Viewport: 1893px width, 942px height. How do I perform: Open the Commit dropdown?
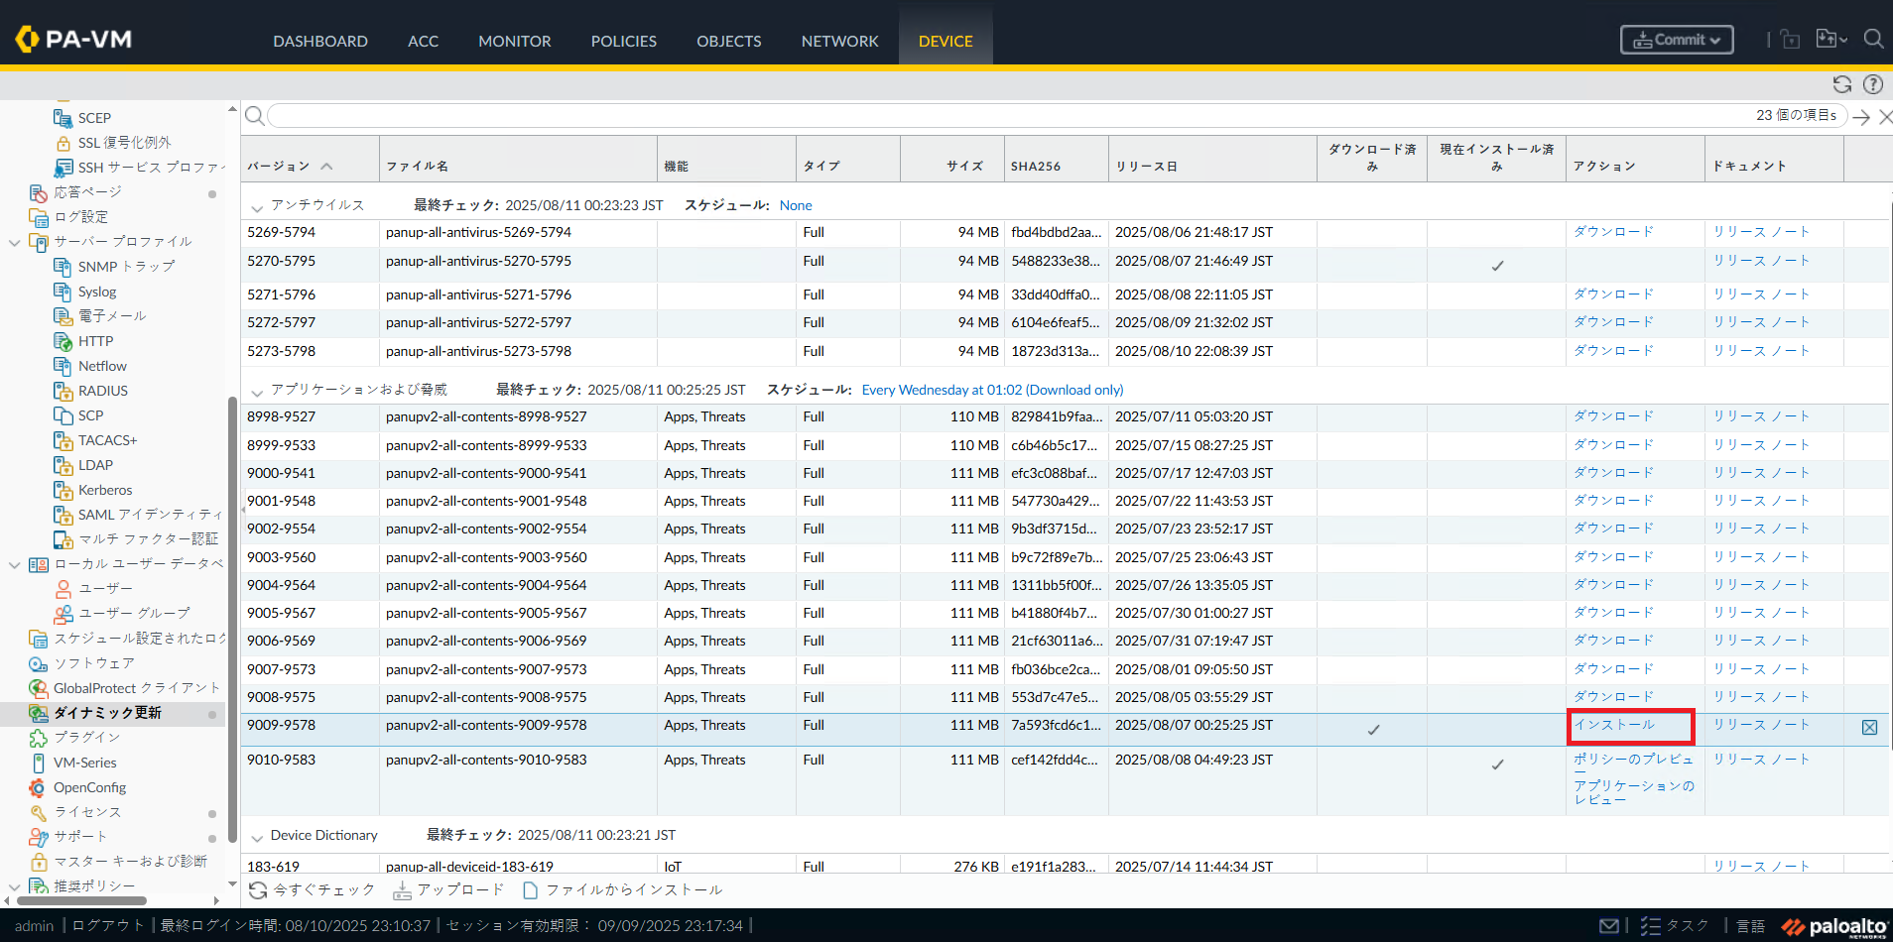[x=1677, y=40]
